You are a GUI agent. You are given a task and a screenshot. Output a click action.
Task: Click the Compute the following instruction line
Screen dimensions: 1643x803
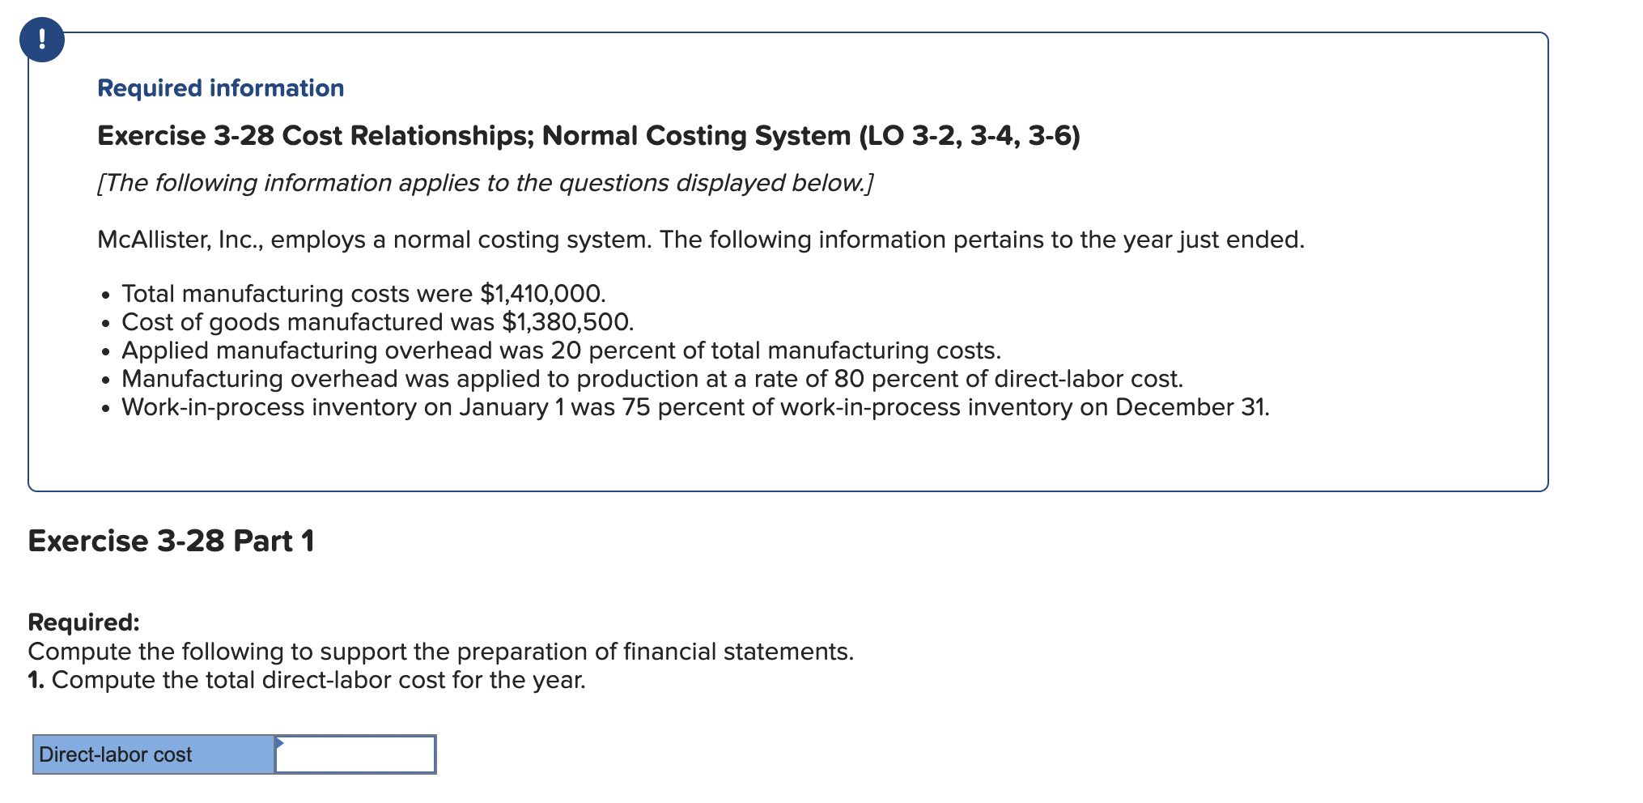[440, 650]
